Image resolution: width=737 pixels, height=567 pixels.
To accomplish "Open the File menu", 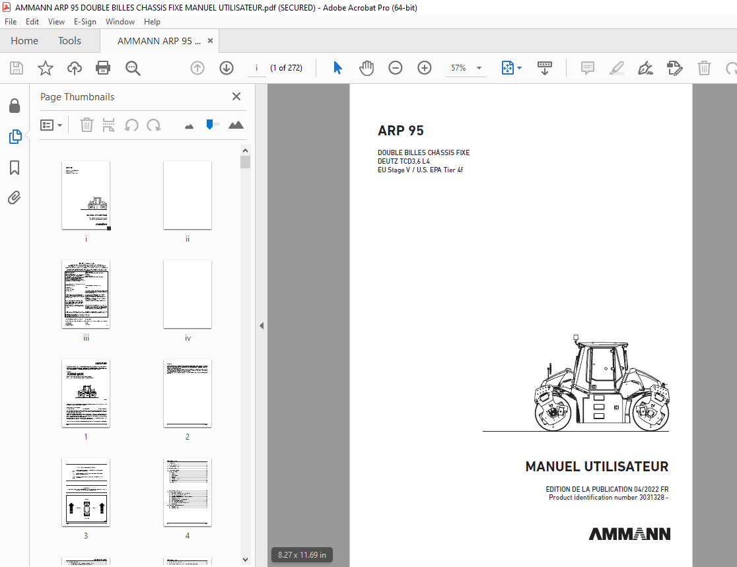I will pos(11,22).
